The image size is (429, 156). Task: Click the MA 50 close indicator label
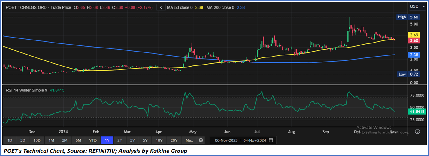click(x=179, y=7)
